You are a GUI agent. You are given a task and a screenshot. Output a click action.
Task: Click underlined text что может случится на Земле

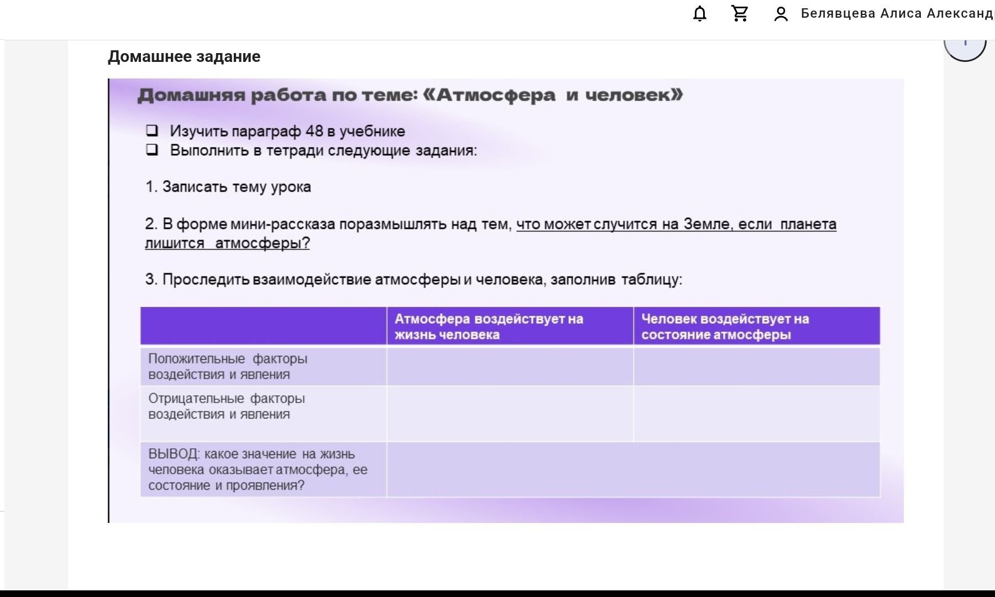point(676,224)
